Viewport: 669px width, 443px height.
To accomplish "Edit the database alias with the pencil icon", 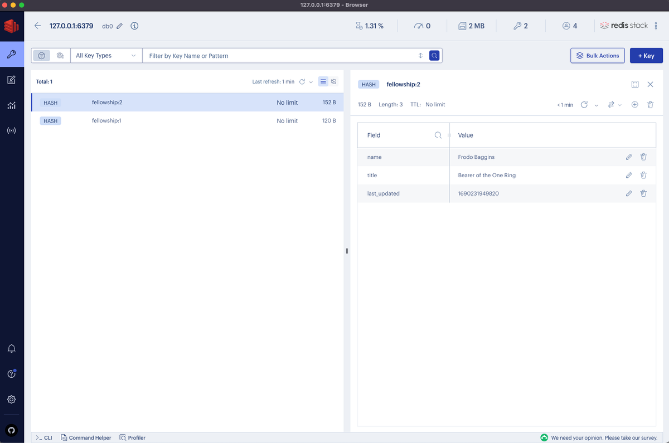I will [119, 26].
